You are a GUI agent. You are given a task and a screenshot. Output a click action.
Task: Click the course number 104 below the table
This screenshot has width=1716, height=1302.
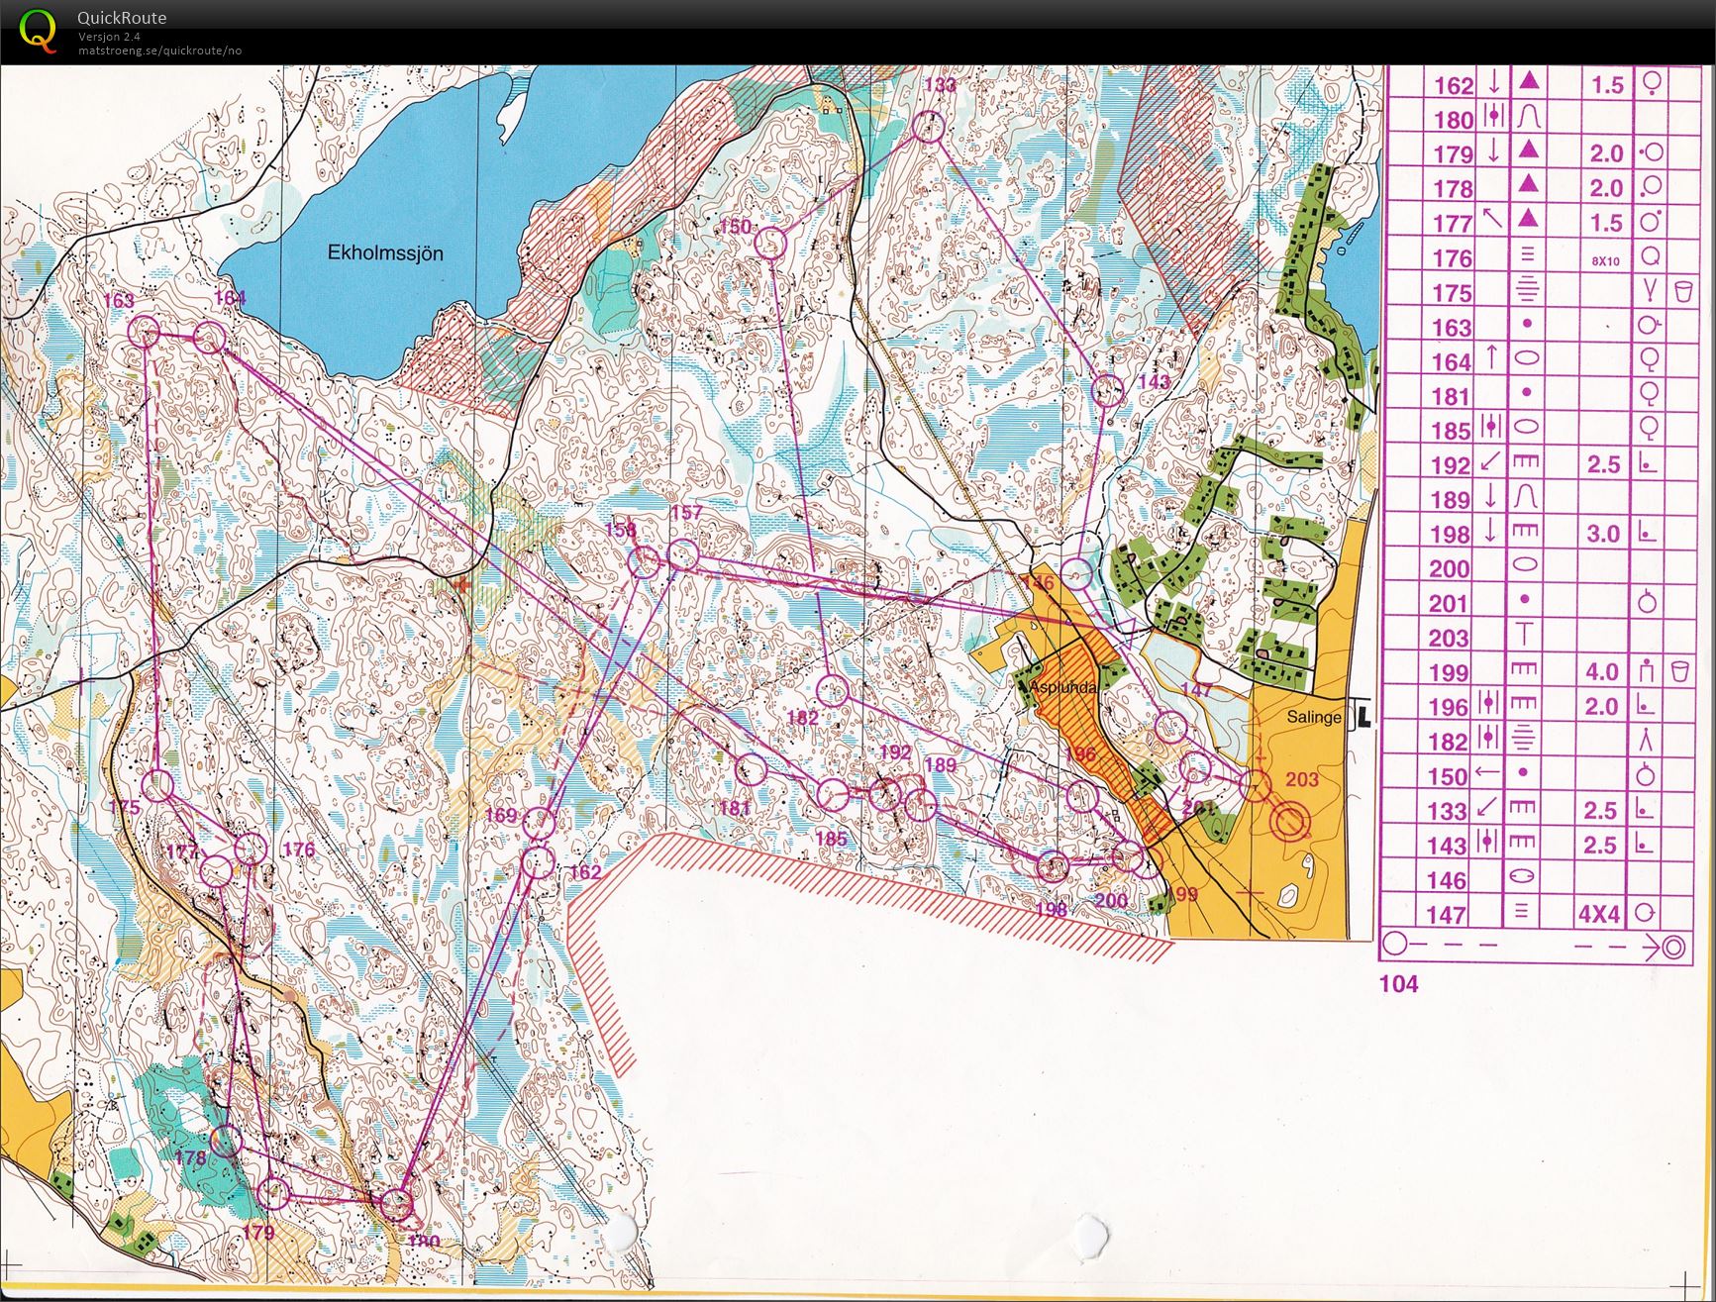pos(1398,983)
